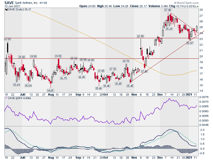Click the 22.98 price annotation
The height and width of the screenshot is (160, 213).
(140, 36)
